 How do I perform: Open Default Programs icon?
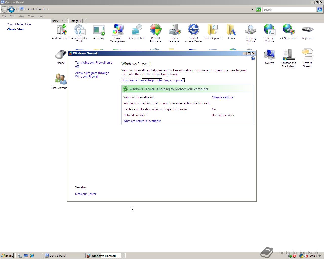pyautogui.click(x=156, y=34)
